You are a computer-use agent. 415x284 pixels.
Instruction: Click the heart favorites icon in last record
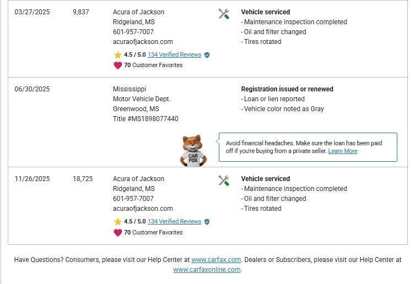point(117,232)
